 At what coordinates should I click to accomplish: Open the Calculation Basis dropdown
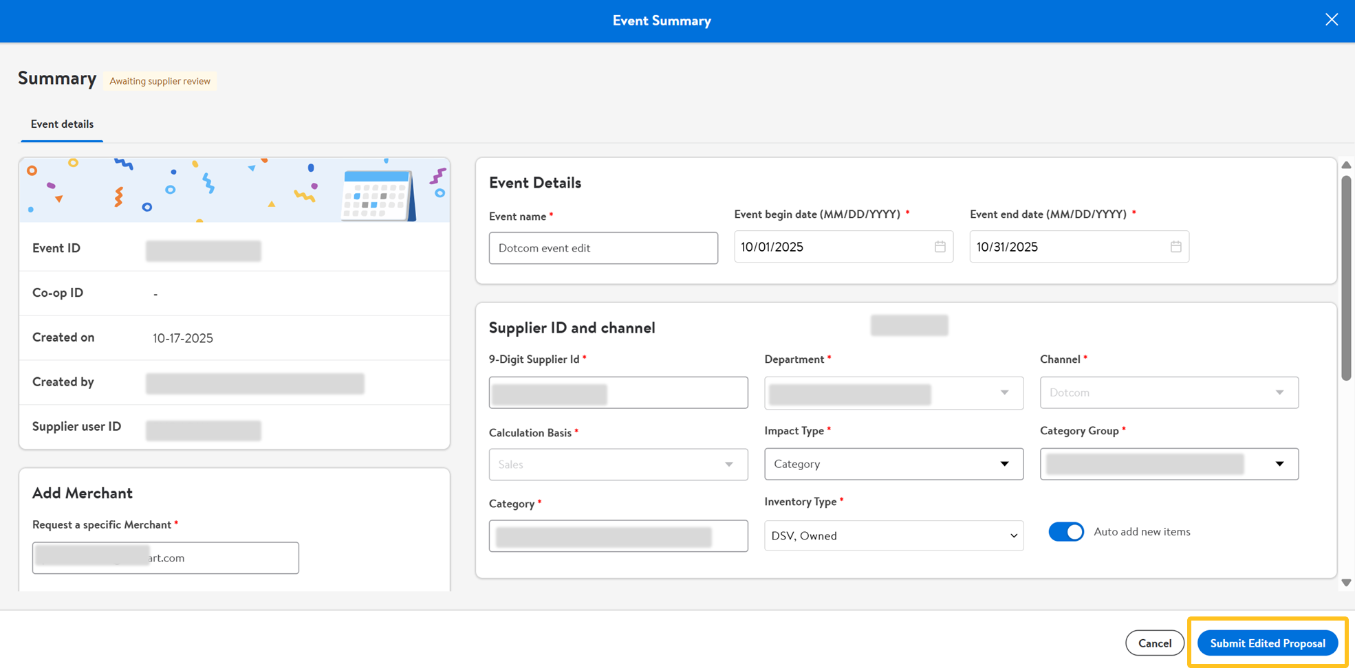pyautogui.click(x=618, y=465)
